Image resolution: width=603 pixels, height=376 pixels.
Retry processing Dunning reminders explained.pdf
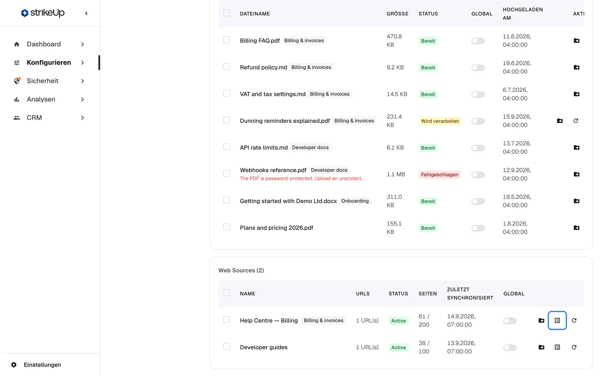[x=576, y=121]
